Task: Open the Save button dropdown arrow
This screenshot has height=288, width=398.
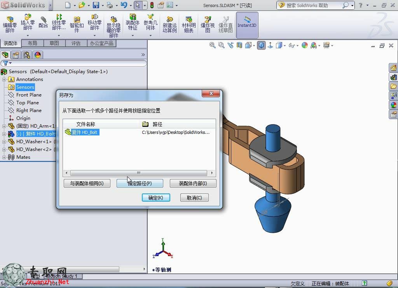Action: click(103, 5)
